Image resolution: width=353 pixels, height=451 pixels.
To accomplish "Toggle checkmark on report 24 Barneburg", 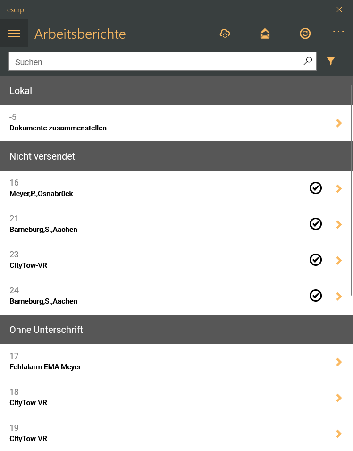I will (315, 296).
